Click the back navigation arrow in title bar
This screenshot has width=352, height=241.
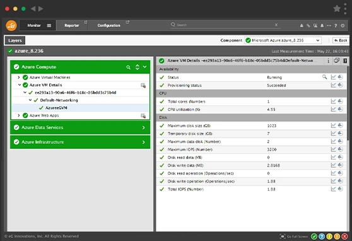pyautogui.click(x=33, y=9)
